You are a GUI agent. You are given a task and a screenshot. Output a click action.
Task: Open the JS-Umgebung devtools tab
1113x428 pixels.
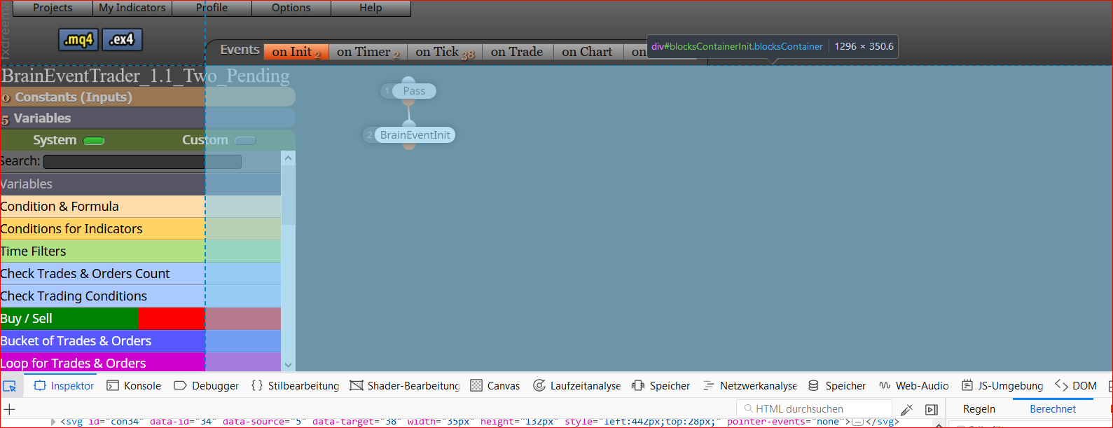point(1002,386)
